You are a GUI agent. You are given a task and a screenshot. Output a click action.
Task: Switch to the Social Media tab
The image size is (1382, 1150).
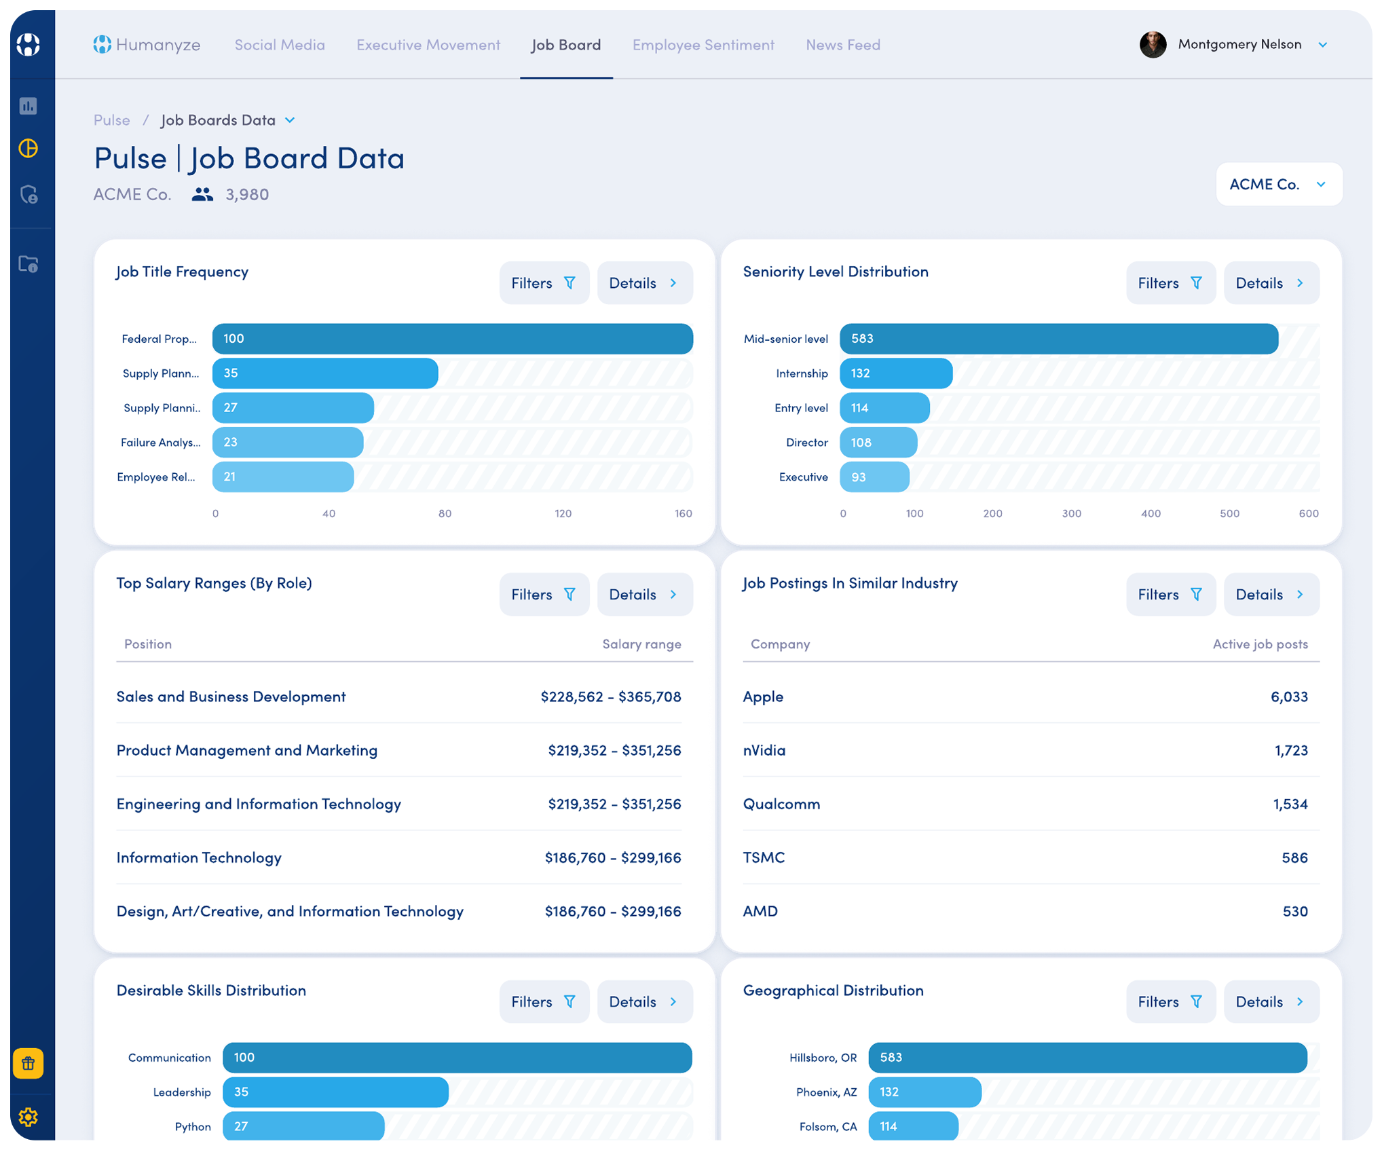(x=280, y=45)
